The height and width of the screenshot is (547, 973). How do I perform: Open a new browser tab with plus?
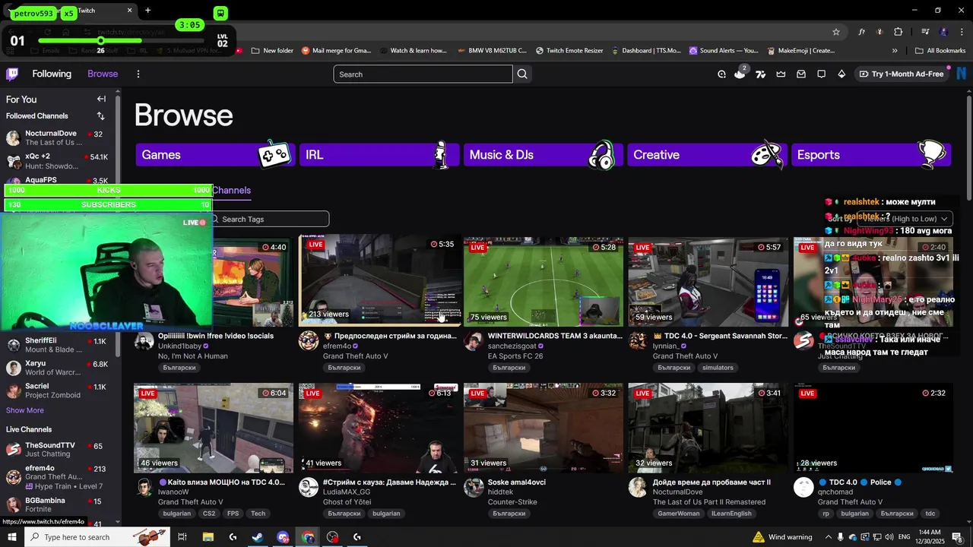click(x=147, y=11)
